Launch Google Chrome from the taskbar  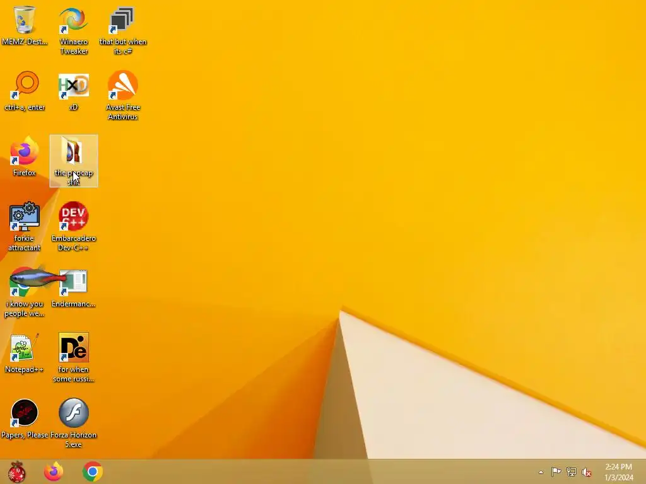pyautogui.click(x=92, y=471)
